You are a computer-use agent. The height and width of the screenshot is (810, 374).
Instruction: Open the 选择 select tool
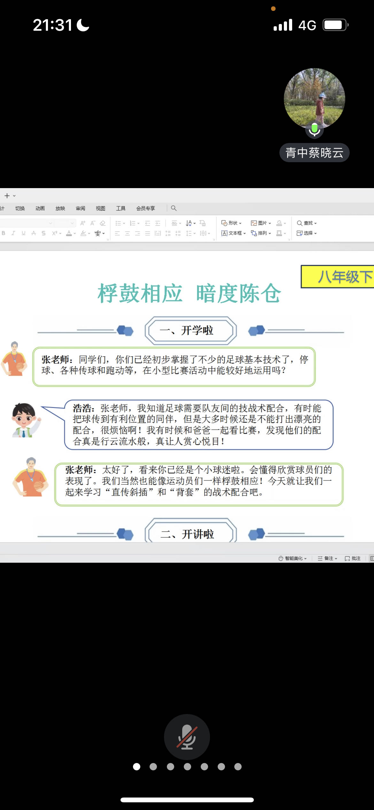pyautogui.click(x=306, y=233)
